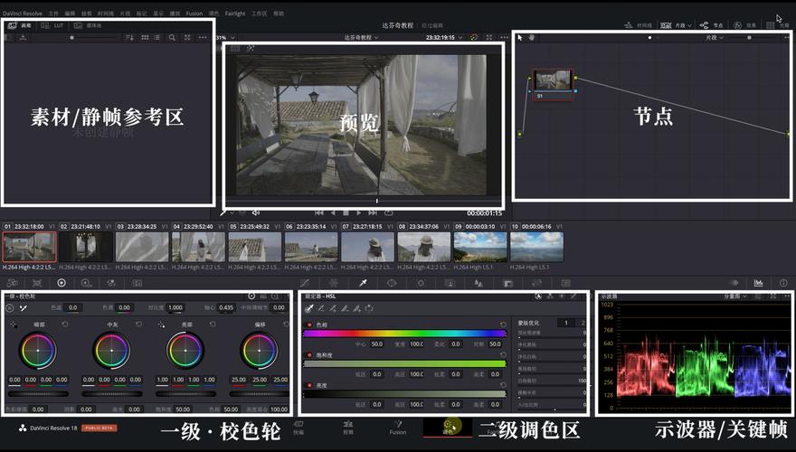
Task: Select clip 02 thumbnail 23:21:48:10
Action: 86,247
